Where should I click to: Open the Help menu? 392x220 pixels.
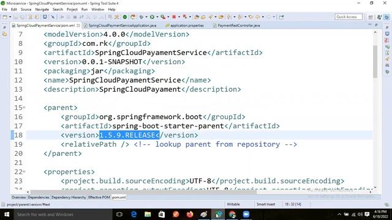111,9
